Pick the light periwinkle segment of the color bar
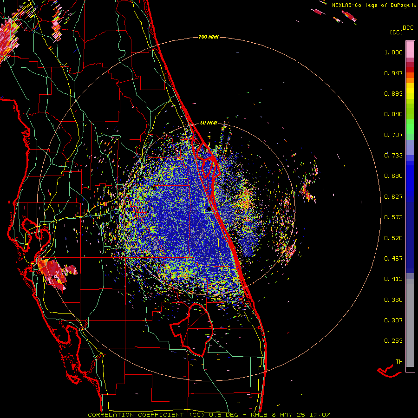The height and width of the screenshot is (418, 418). 410,147
